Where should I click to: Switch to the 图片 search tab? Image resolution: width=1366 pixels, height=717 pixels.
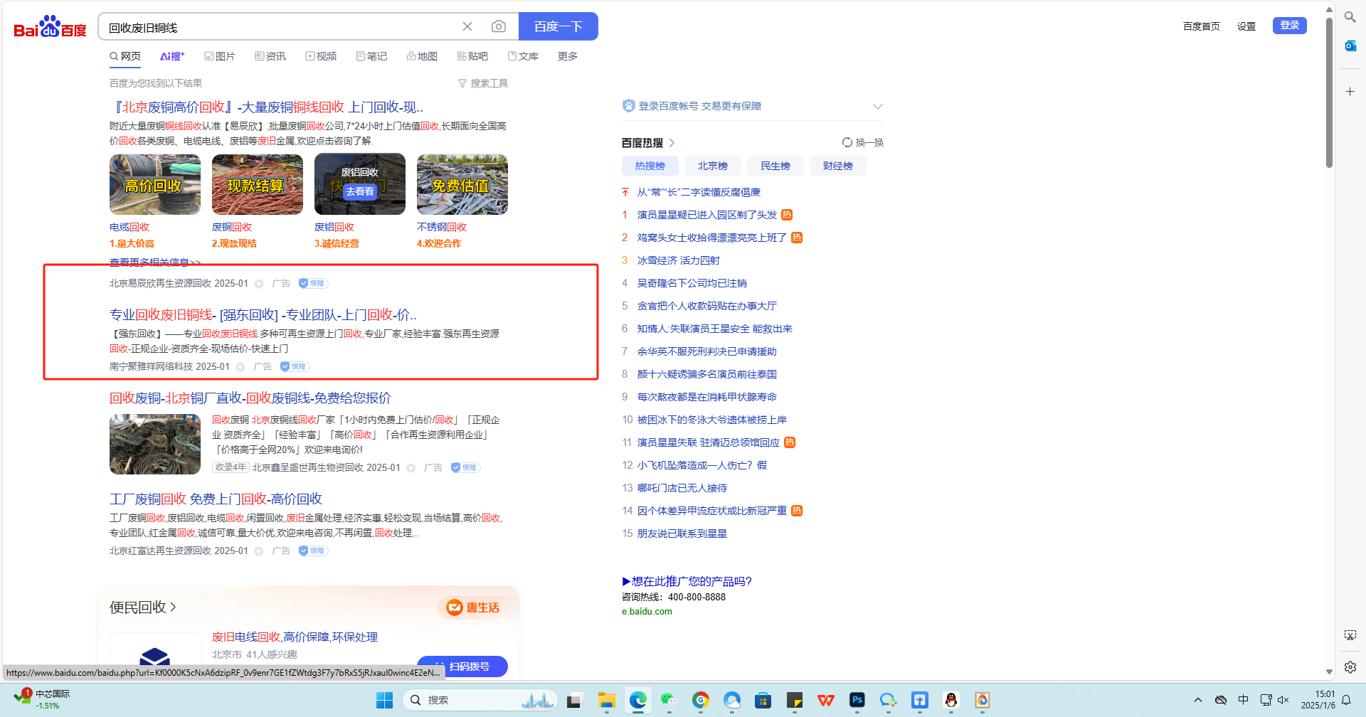220,56
